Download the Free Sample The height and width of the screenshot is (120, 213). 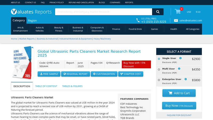pyautogui.click(x=49, y=74)
